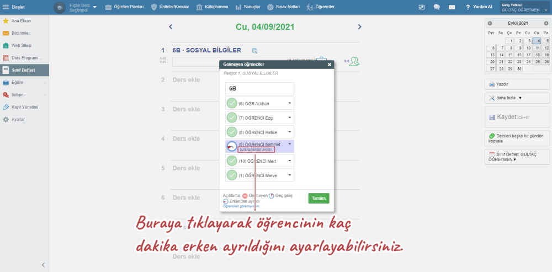Click the screen presentation icon in header
This screenshot has width=552, height=272.
point(421,7)
